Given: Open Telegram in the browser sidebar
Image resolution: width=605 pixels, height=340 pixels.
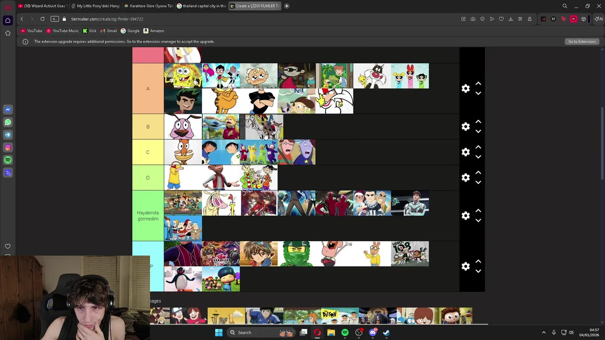Looking at the screenshot, I should click(8, 135).
